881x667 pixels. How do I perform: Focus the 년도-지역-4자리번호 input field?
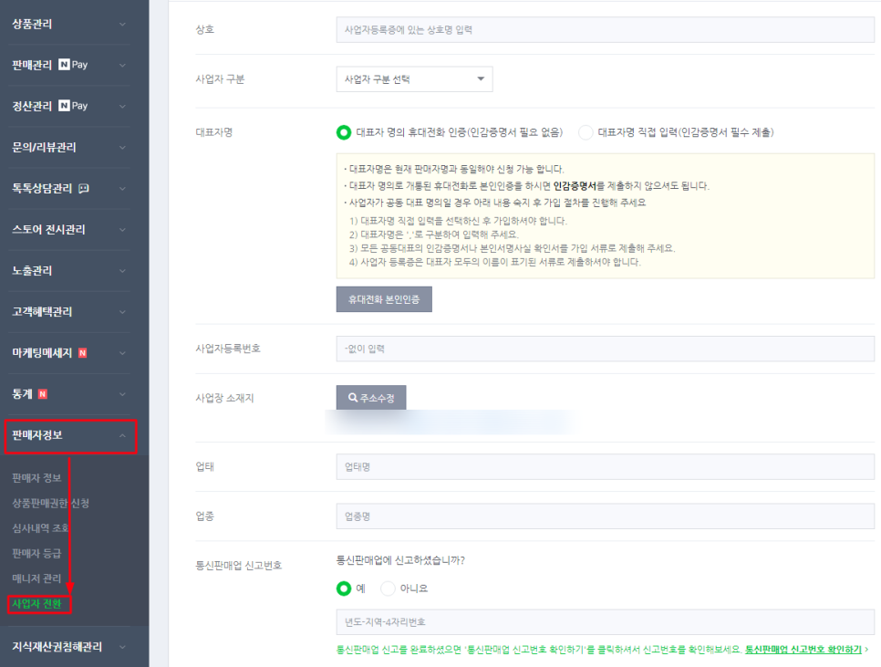pyautogui.click(x=606, y=622)
